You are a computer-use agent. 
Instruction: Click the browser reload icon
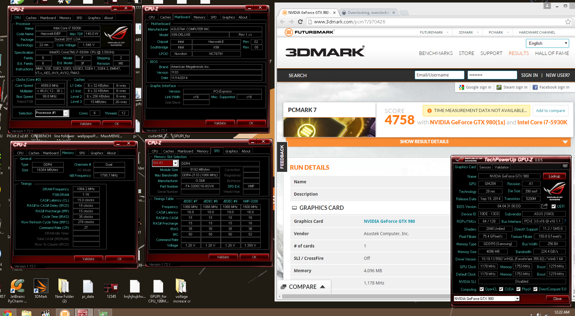tap(300, 22)
